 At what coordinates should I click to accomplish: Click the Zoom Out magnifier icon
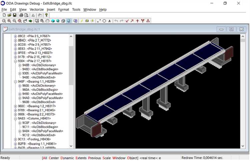pos(15,21)
